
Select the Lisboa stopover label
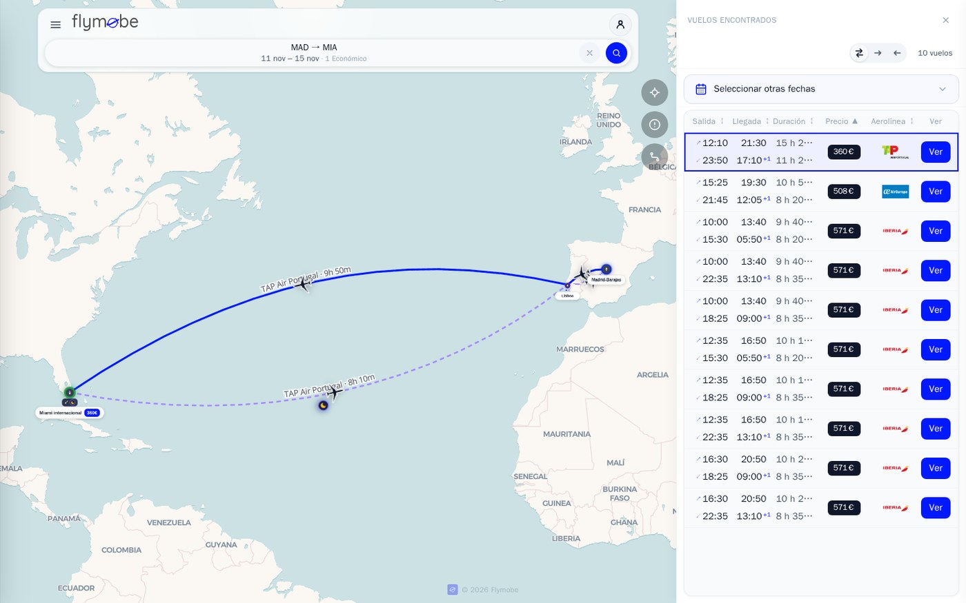point(567,296)
